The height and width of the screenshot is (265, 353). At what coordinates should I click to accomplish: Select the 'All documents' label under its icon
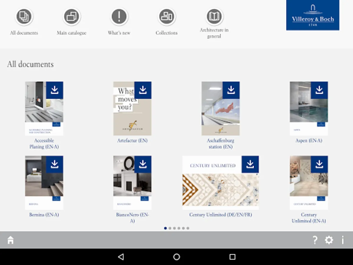click(24, 33)
